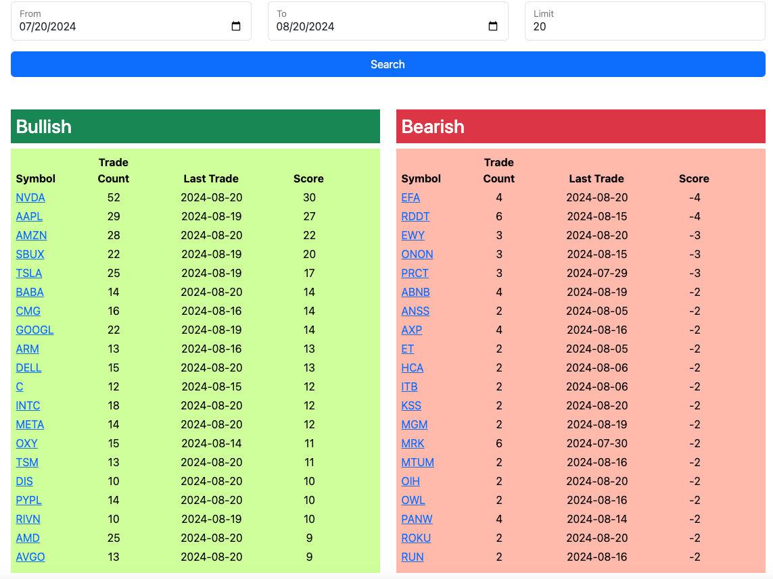Select NVDA's trade count value 52
773x579 pixels.
tap(114, 197)
